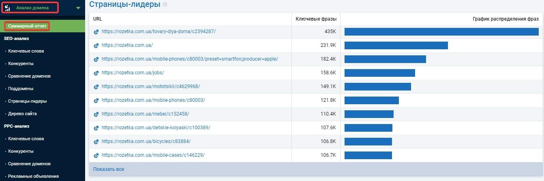
Task: Click the Ключевые фразы column header
Action: (316, 19)
